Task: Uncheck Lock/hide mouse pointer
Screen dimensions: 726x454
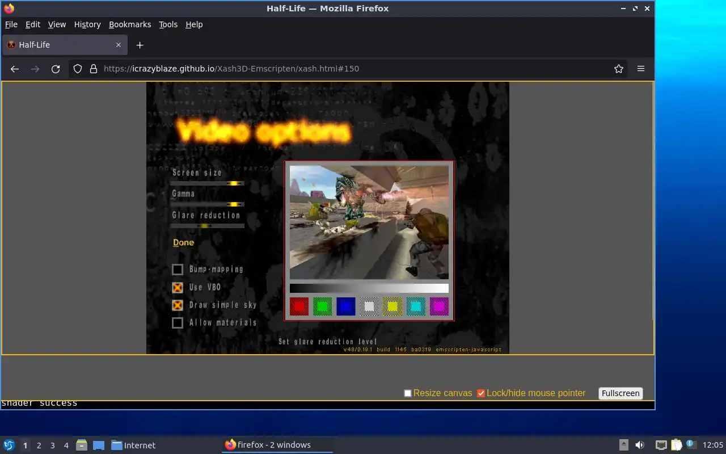Action: 481,393
